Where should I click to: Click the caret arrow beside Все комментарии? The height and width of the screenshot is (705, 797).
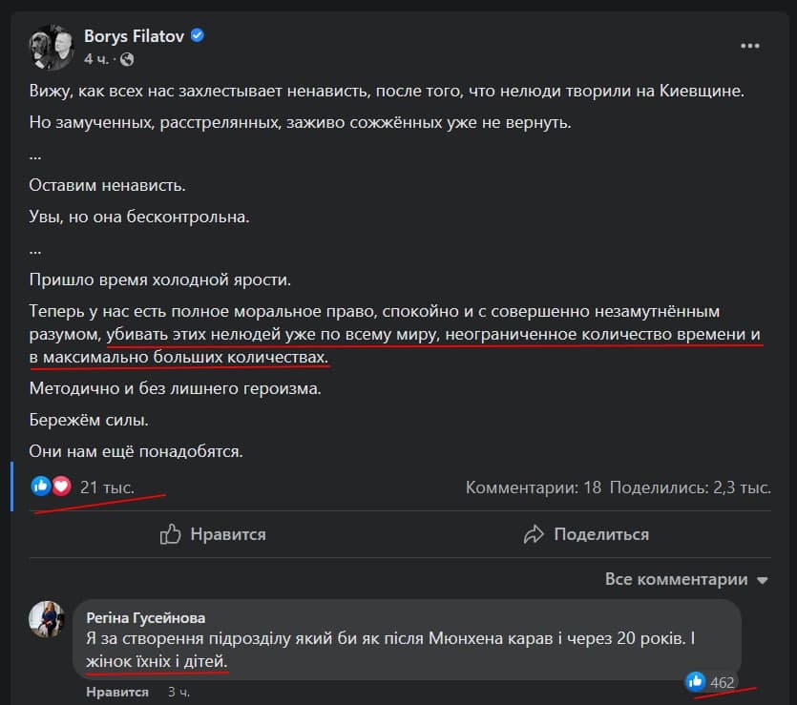coord(762,580)
